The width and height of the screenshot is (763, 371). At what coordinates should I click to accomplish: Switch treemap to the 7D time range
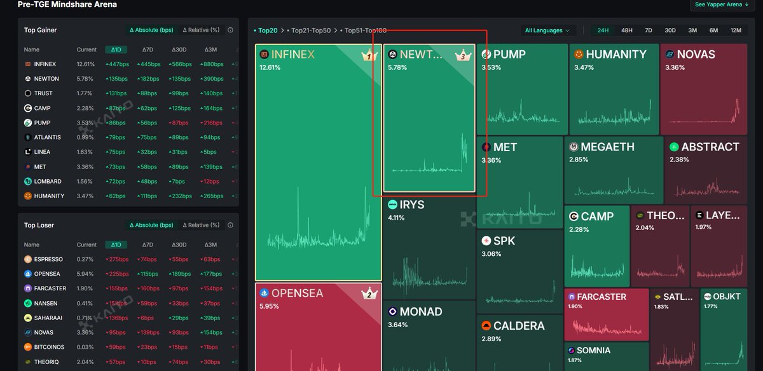point(649,30)
